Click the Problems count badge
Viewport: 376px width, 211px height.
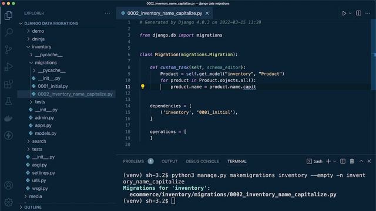(x=150, y=162)
